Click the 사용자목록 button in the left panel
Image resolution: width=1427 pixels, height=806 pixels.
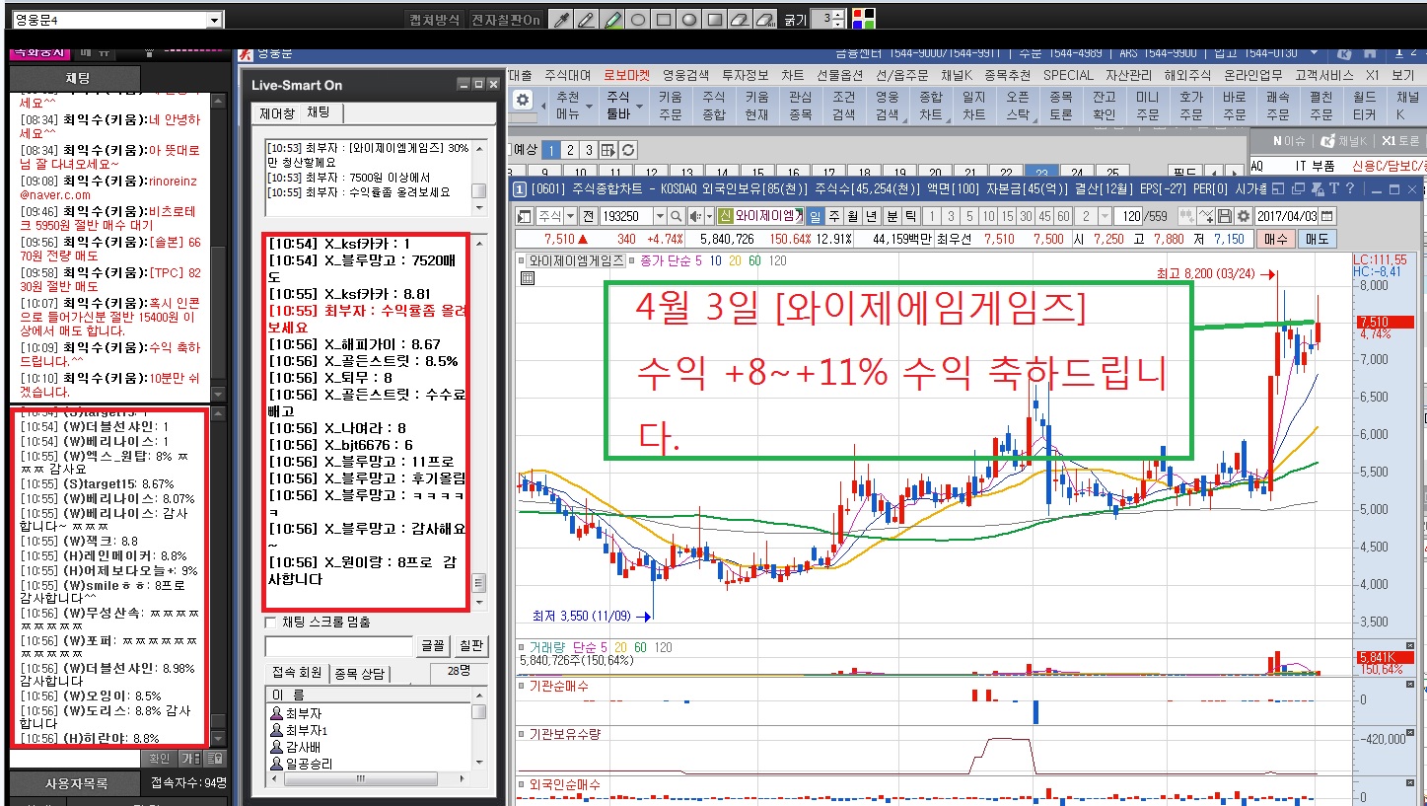(x=76, y=783)
